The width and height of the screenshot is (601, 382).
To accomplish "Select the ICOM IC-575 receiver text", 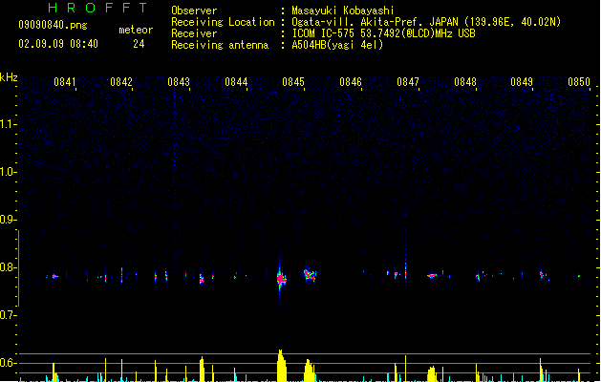I will coord(384,33).
